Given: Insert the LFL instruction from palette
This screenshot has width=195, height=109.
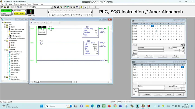Looking at the screenshot, I should click(x=72, y=11).
